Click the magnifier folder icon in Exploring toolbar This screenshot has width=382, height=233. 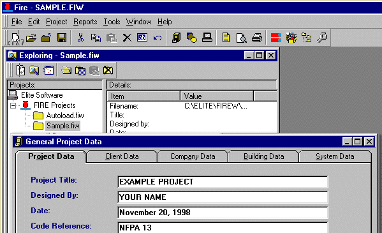(x=34, y=70)
